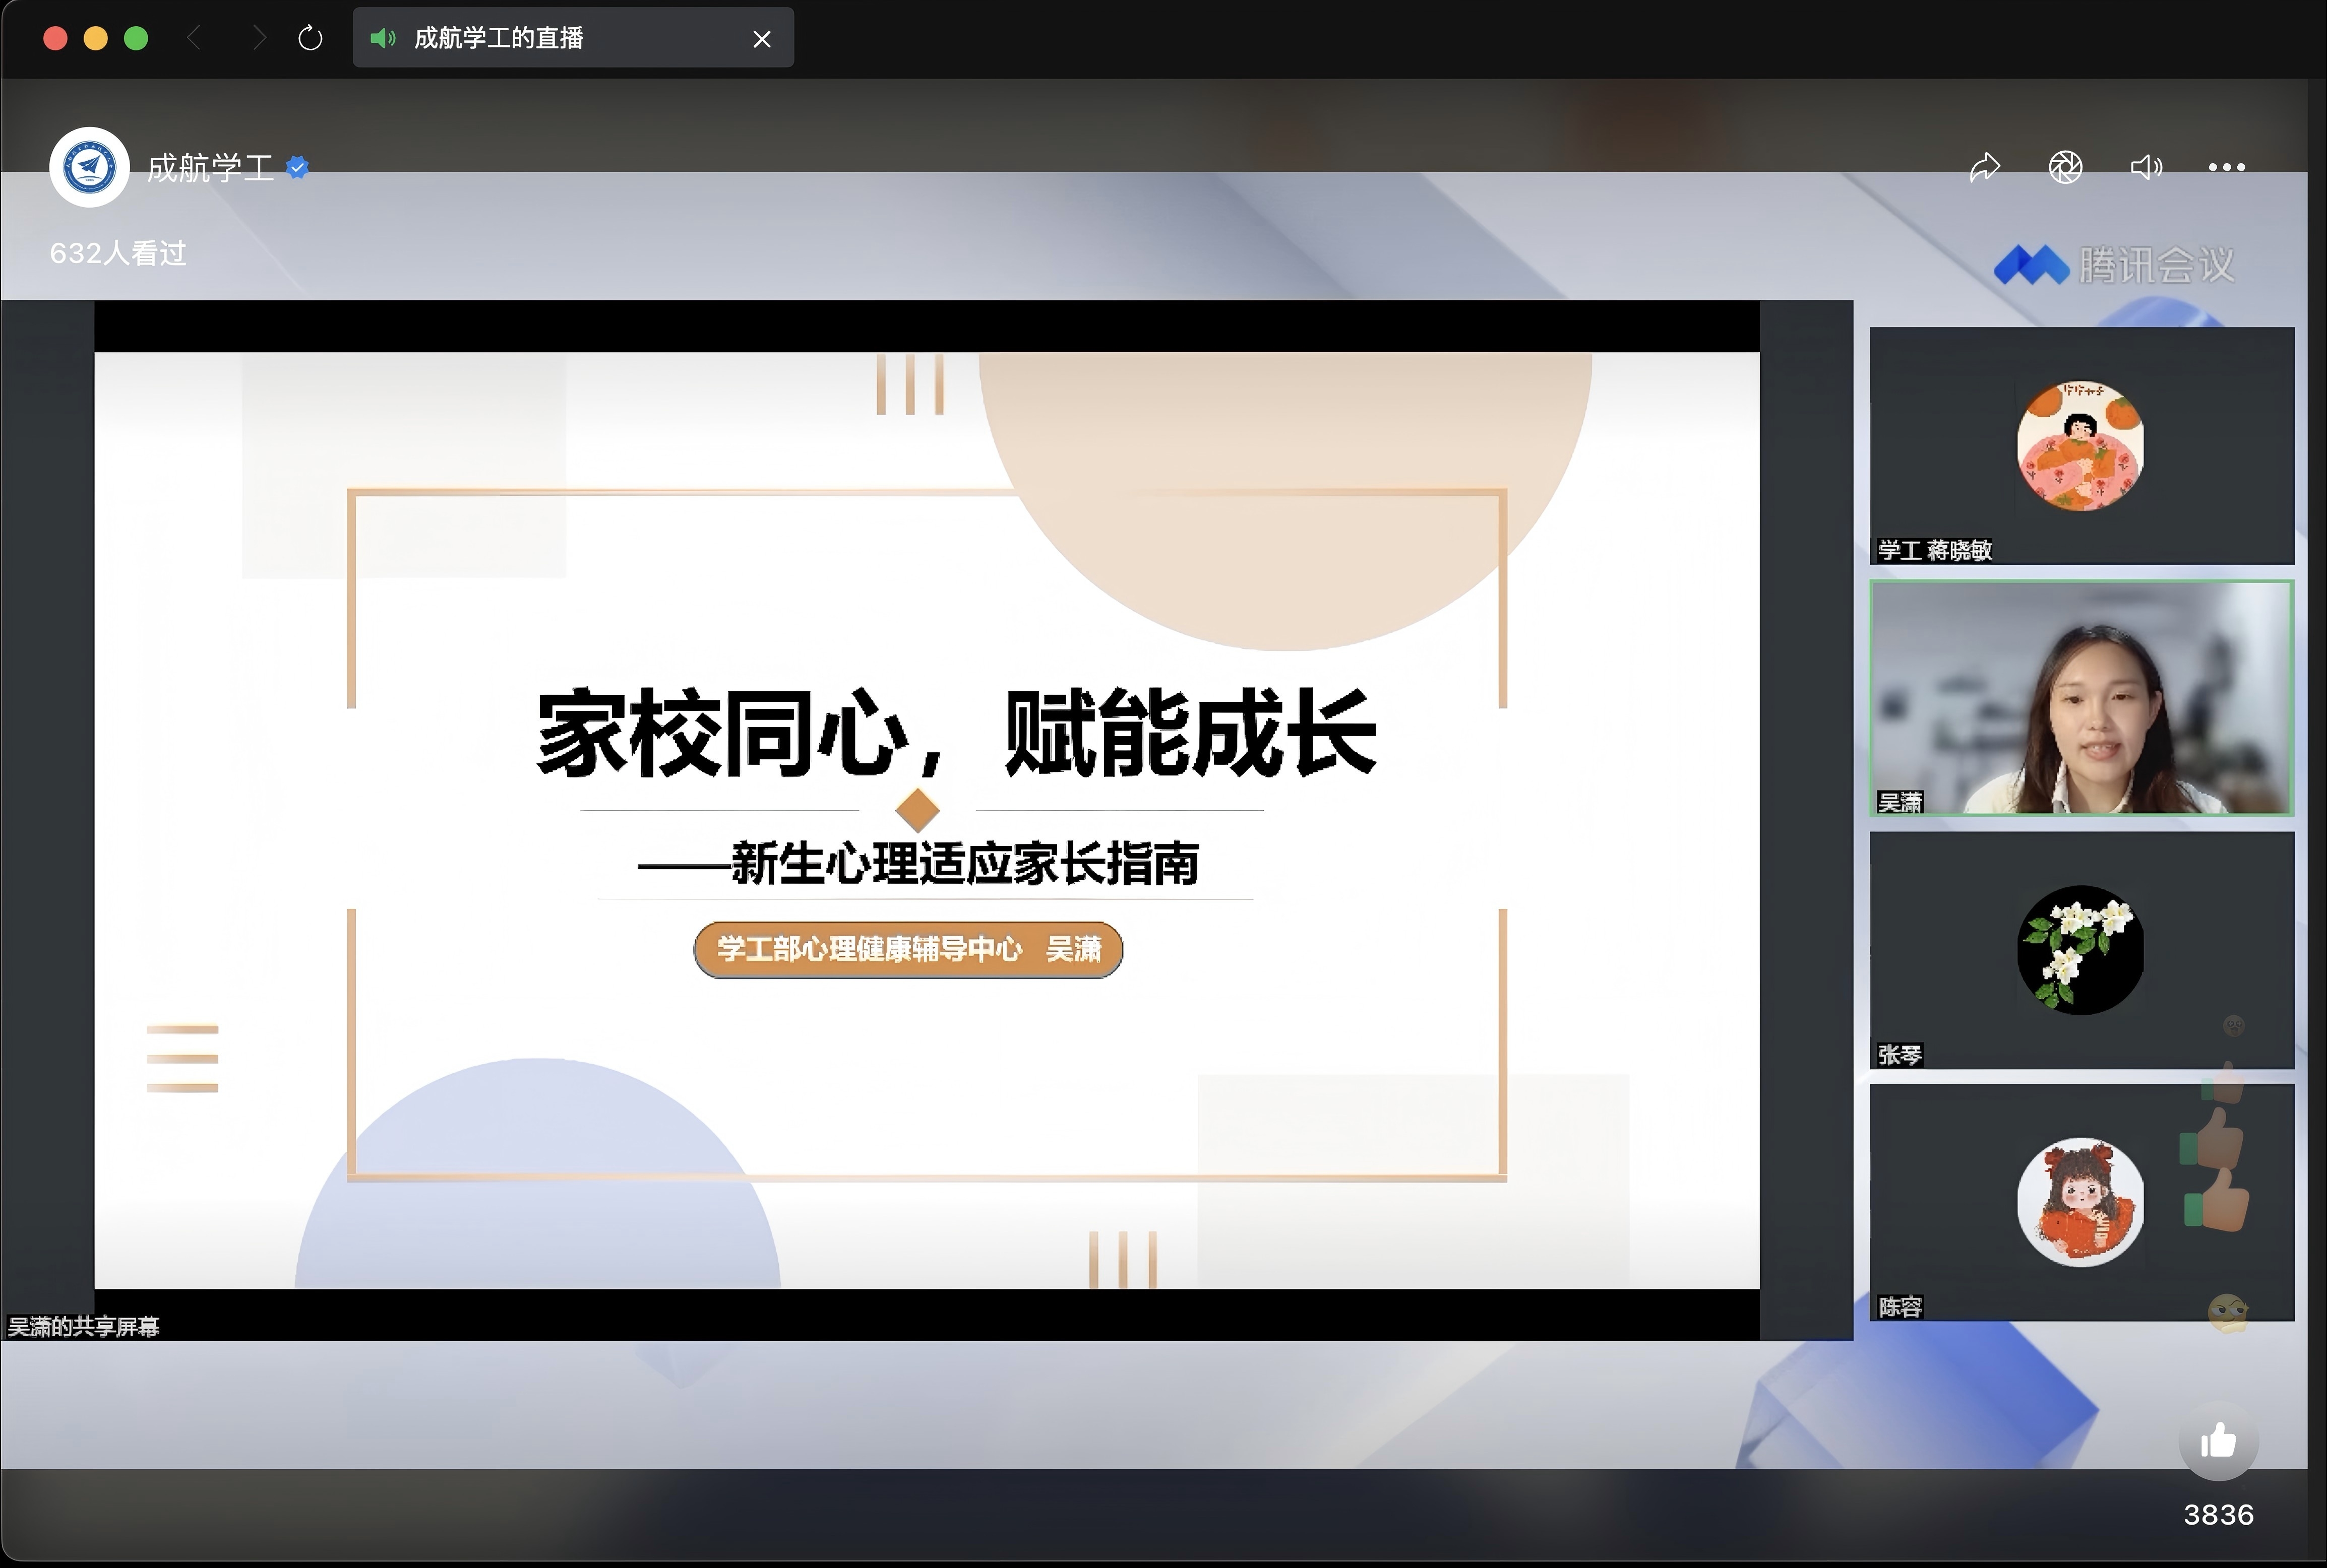
Task: Click the 学工部心理健康辅导中心 吴潇 badge
Action: pos(908,950)
